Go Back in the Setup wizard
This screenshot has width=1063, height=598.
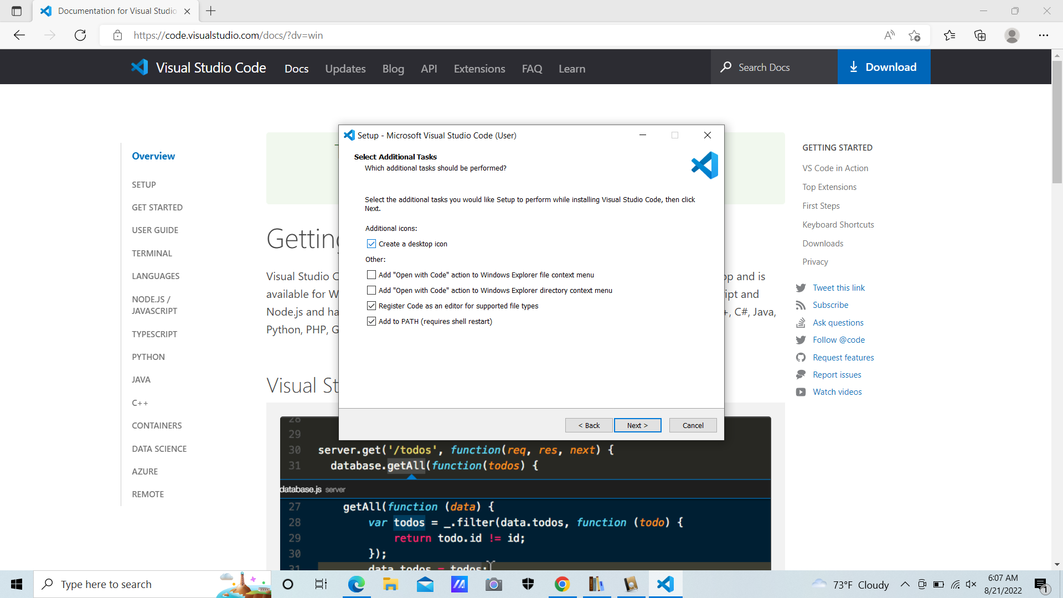[589, 425]
